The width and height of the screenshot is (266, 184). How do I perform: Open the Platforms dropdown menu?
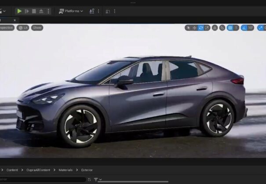coord(71,11)
